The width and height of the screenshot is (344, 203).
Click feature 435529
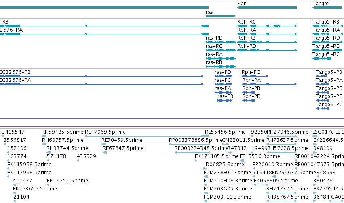click(87, 156)
